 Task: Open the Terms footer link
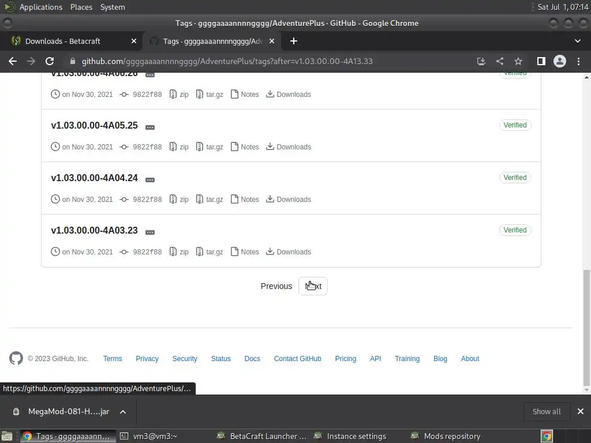[113, 359]
